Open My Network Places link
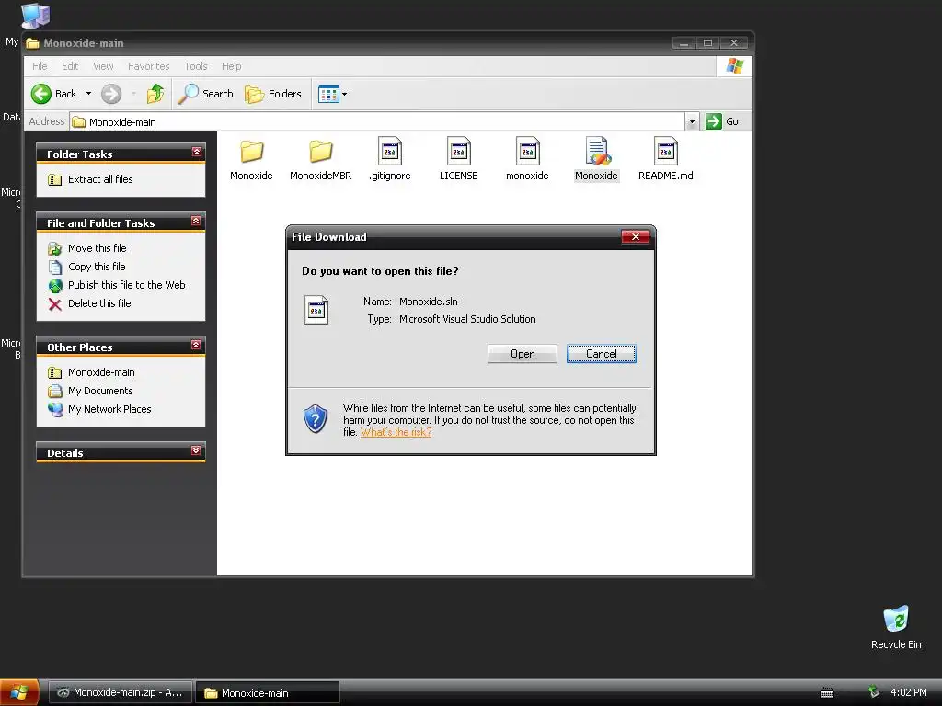 click(99, 409)
